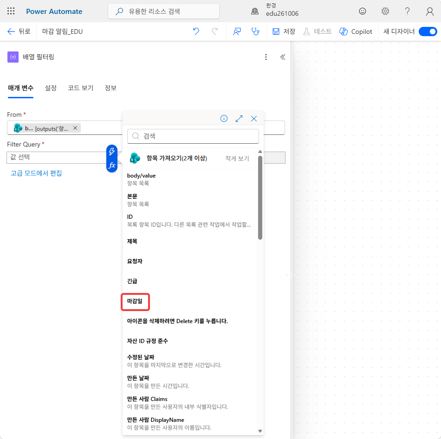Focus the 검색 field in dynamic content
Viewport: 441px width, 439px height.
tap(193, 136)
